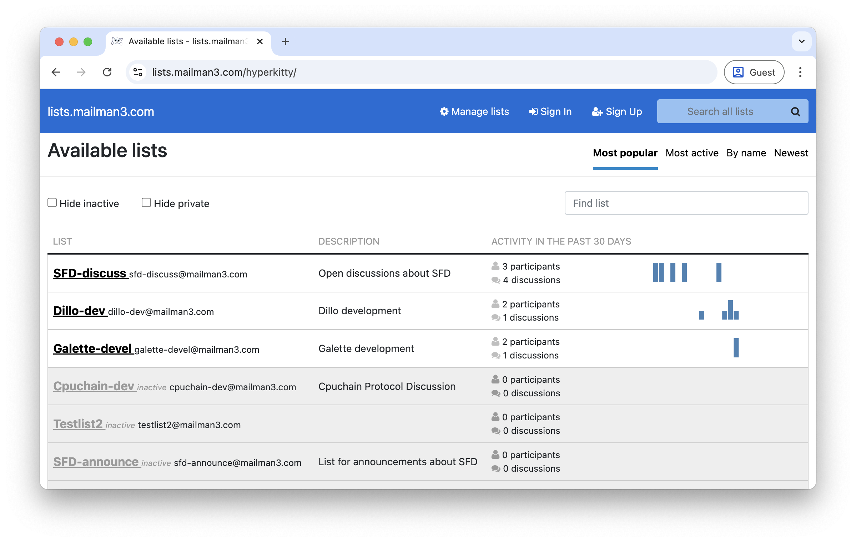Screen dimensions: 856x542
Task: Click the search magnifier icon
Action: click(795, 111)
